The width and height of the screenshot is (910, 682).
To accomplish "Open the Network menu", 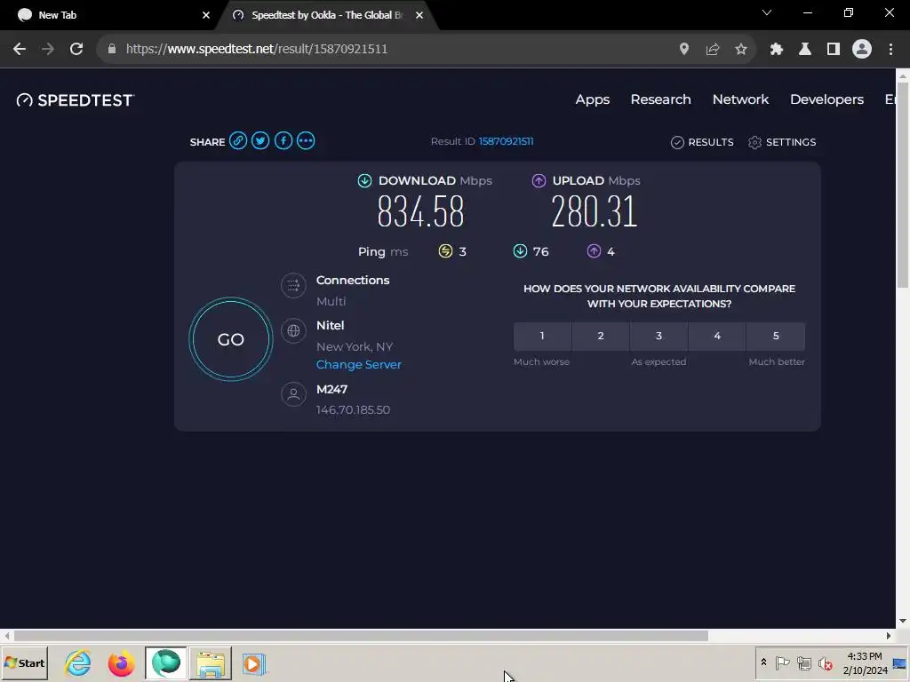I will pyautogui.click(x=740, y=99).
